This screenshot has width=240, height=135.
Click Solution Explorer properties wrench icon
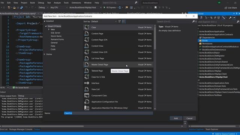point(230,18)
